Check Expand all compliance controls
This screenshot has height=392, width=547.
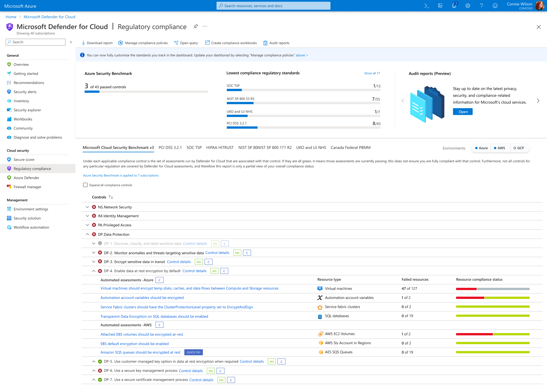point(85,185)
